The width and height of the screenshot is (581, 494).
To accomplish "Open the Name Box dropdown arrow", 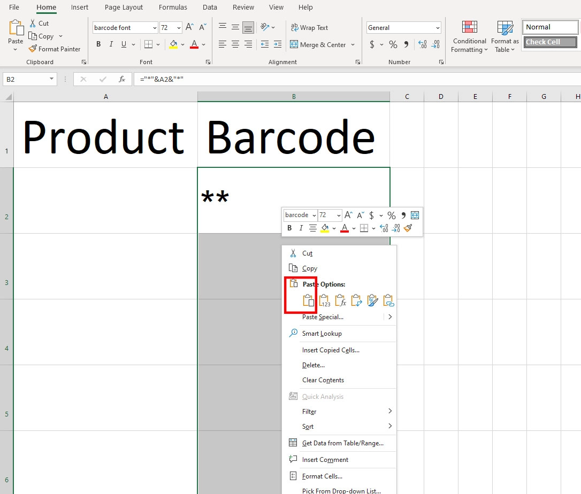I will tap(52, 79).
